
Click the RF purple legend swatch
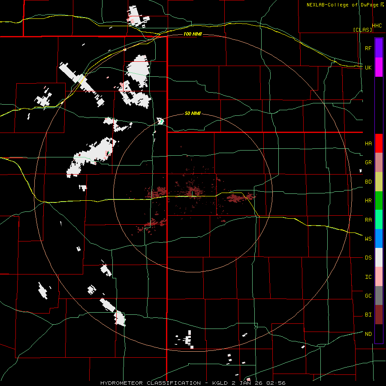click(379, 48)
